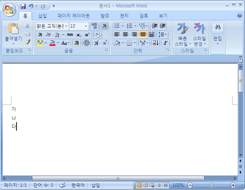Click the zoom slider handle

(211, 185)
